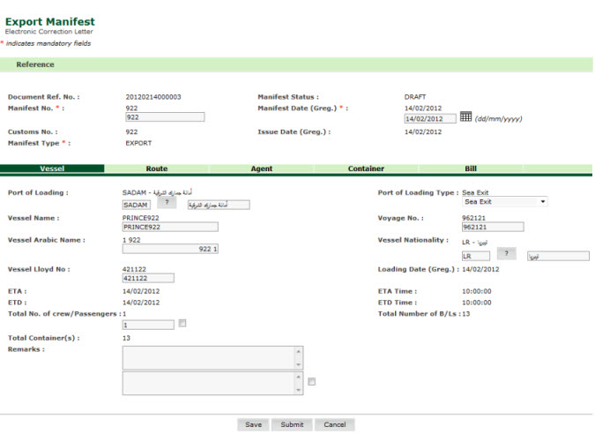Image resolution: width=595 pixels, height=434 pixels.
Task: Open the Agent tab
Action: click(262, 168)
